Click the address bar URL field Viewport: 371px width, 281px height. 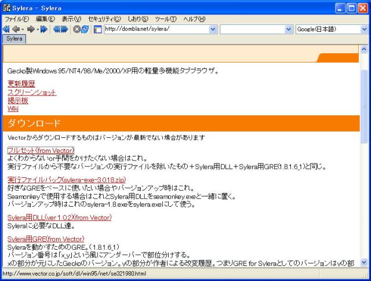point(157,30)
